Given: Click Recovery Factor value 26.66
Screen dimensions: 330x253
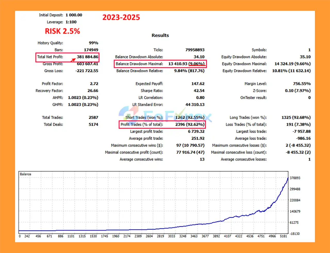Looking at the screenshot, I should 93,91.
